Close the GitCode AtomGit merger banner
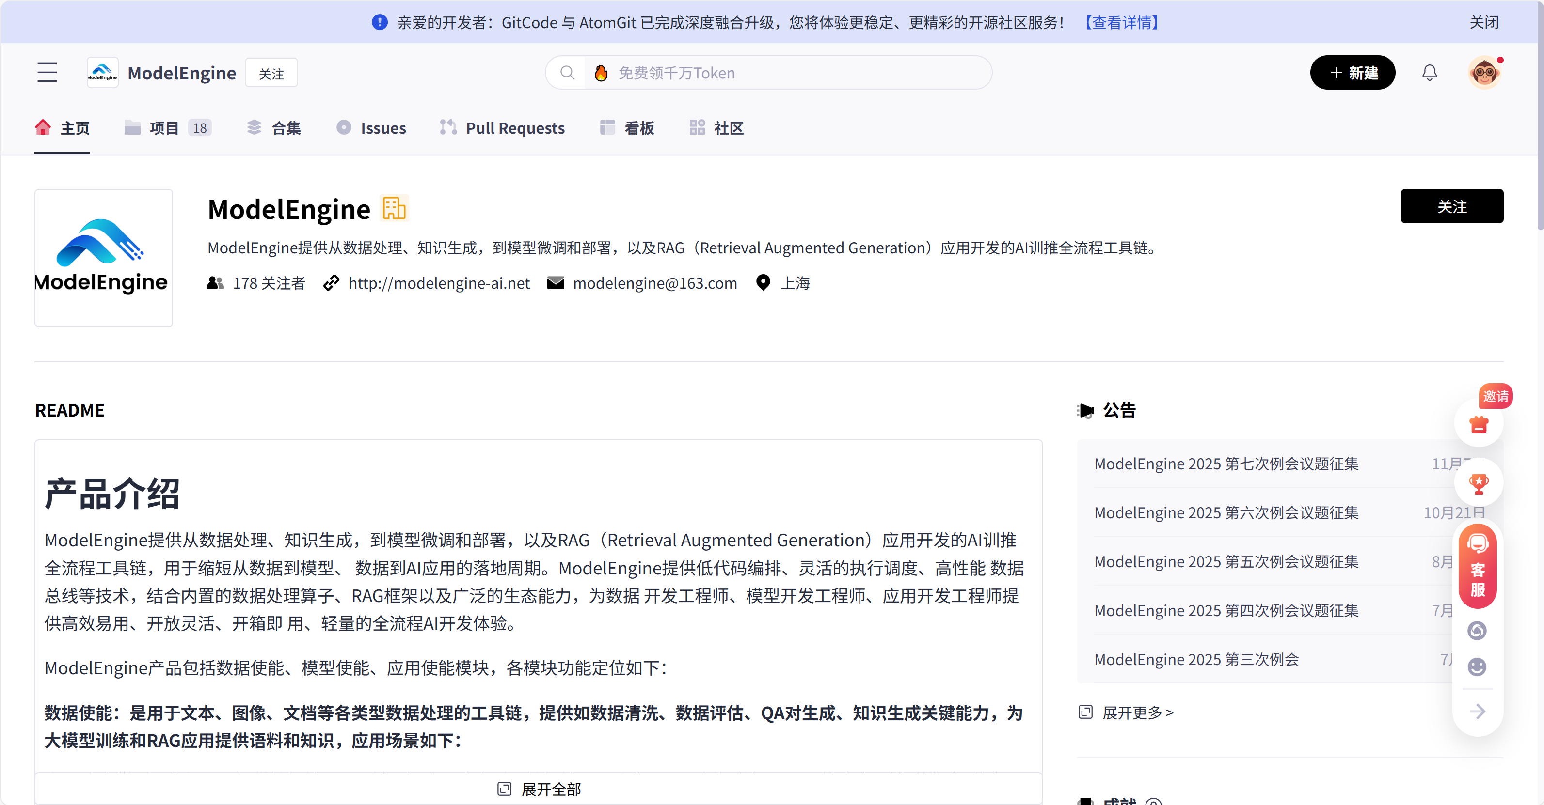 click(1485, 22)
